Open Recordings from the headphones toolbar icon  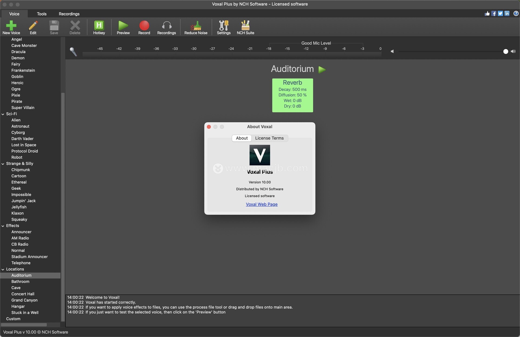167,25
